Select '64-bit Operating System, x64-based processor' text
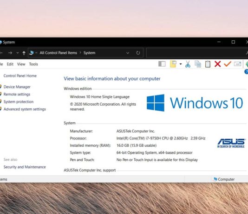248x214 pixels. (154, 153)
